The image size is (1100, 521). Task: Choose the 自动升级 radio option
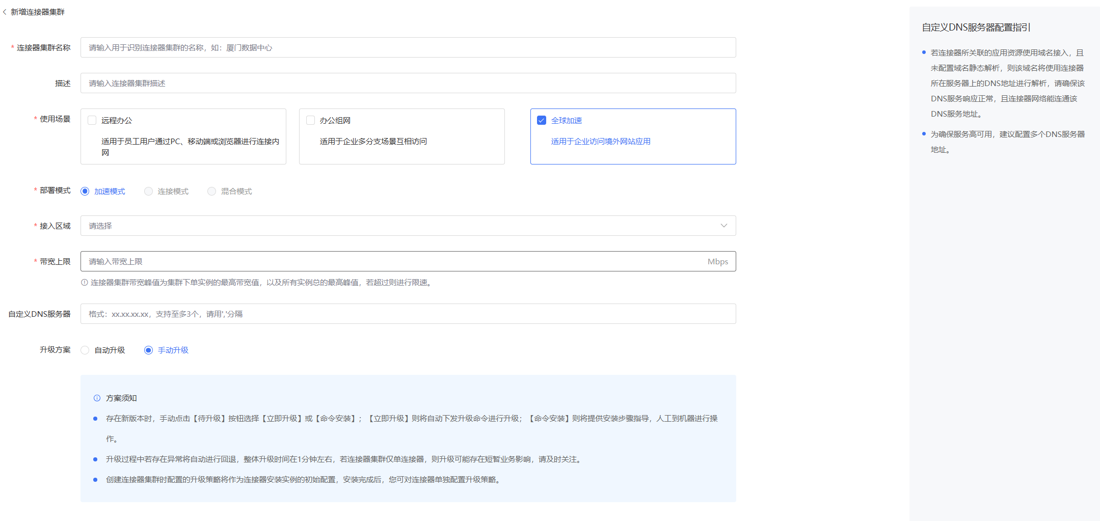point(85,350)
